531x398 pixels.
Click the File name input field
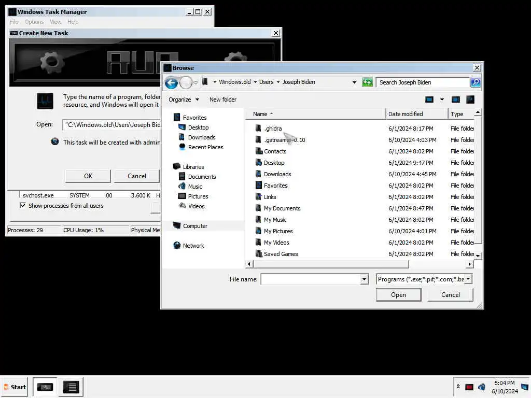pos(311,279)
